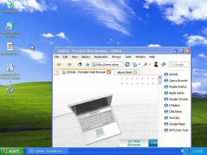The image size is (207, 155).
Task: Open the K-Meleon bookmark
Action: tap(172, 105)
